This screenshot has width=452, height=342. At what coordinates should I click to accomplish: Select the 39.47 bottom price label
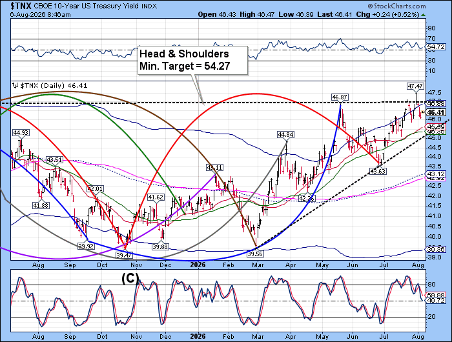click(x=124, y=255)
